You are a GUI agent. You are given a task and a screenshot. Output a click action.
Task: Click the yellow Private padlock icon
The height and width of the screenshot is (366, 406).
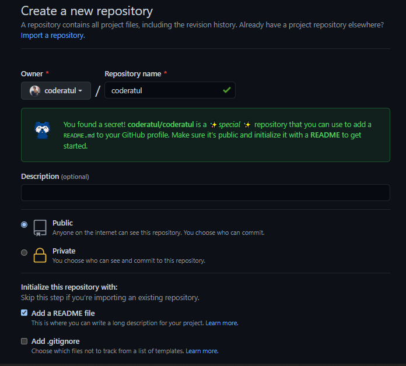click(40, 255)
